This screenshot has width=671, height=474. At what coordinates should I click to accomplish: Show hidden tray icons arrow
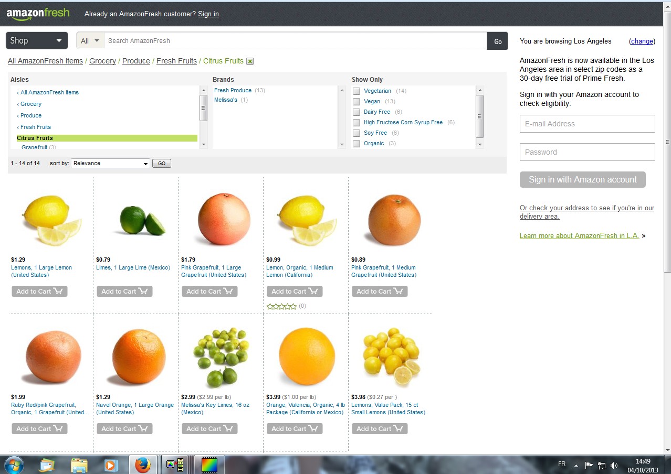tap(576, 465)
